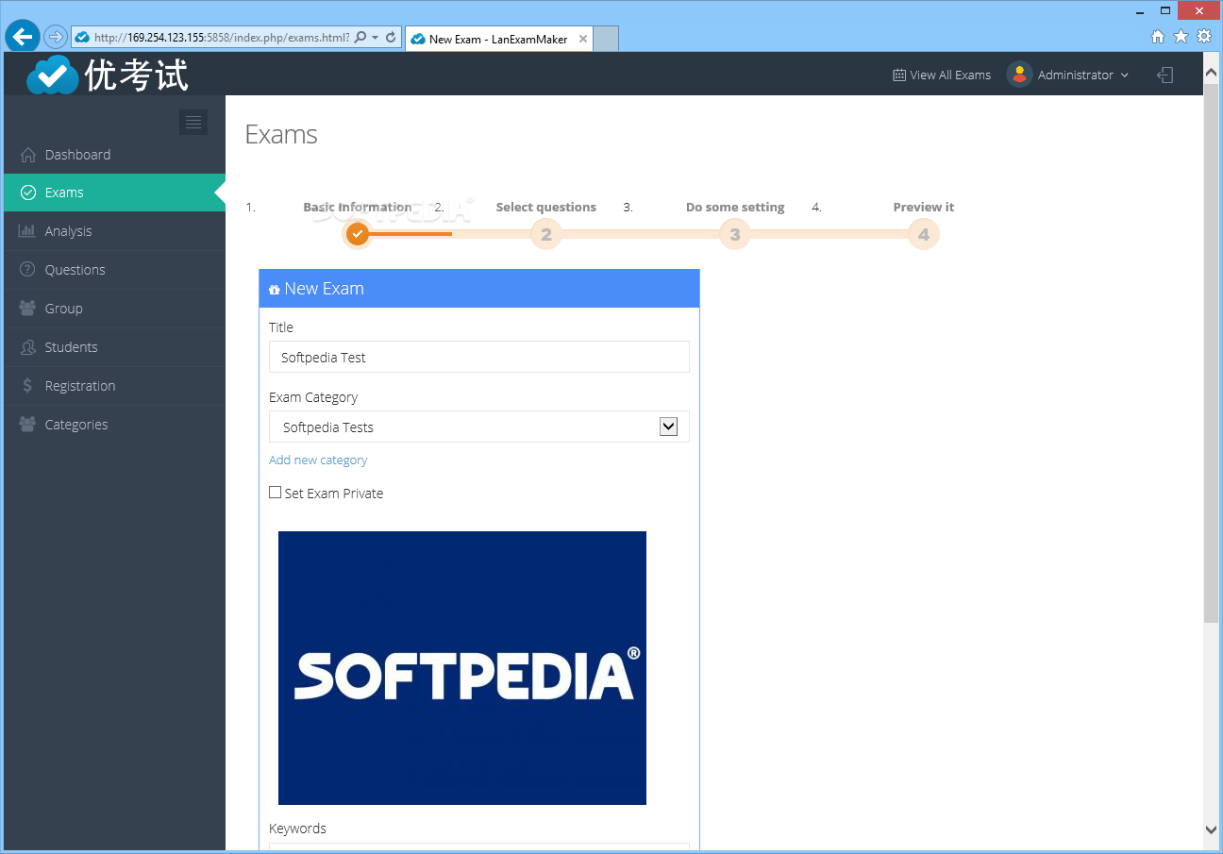Click the Administrator avatar icon
The width and height of the screenshot is (1223, 854).
coord(1019,75)
